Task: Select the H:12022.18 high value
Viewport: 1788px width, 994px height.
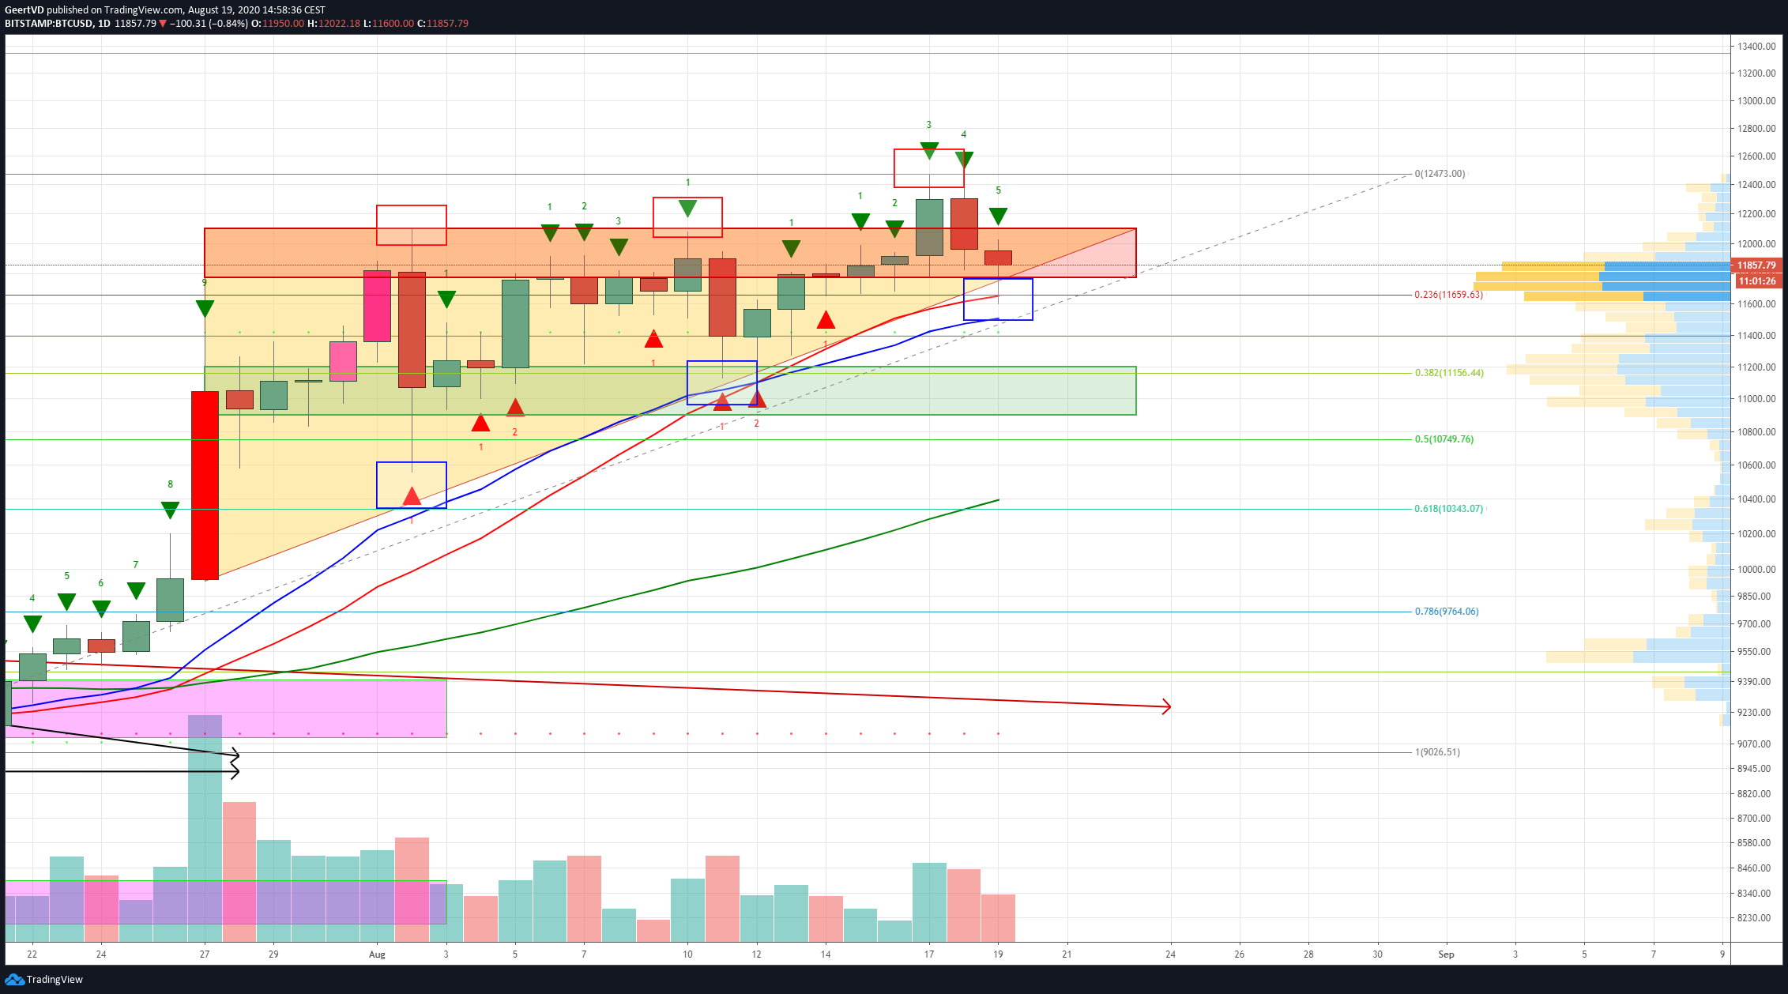Action: click(x=333, y=24)
